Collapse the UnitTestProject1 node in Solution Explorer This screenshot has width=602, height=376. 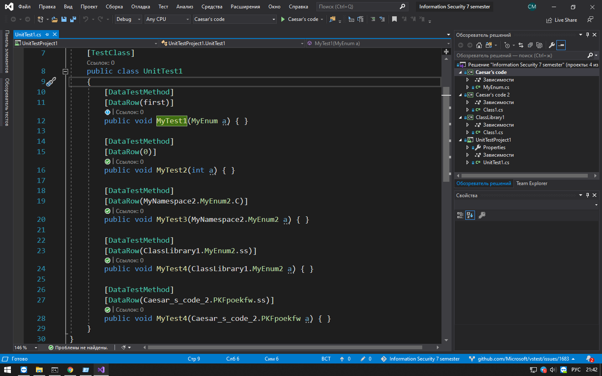tap(460, 140)
